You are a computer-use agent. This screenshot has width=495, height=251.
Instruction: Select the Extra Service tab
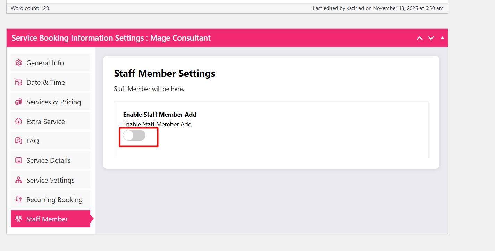pos(45,122)
